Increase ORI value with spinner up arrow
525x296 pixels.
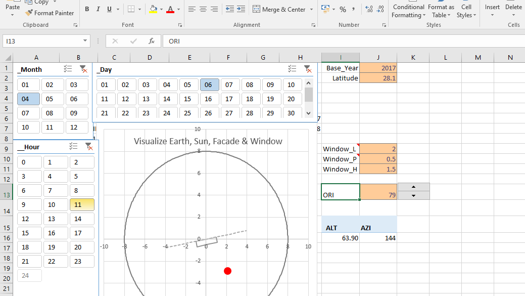pos(413,187)
